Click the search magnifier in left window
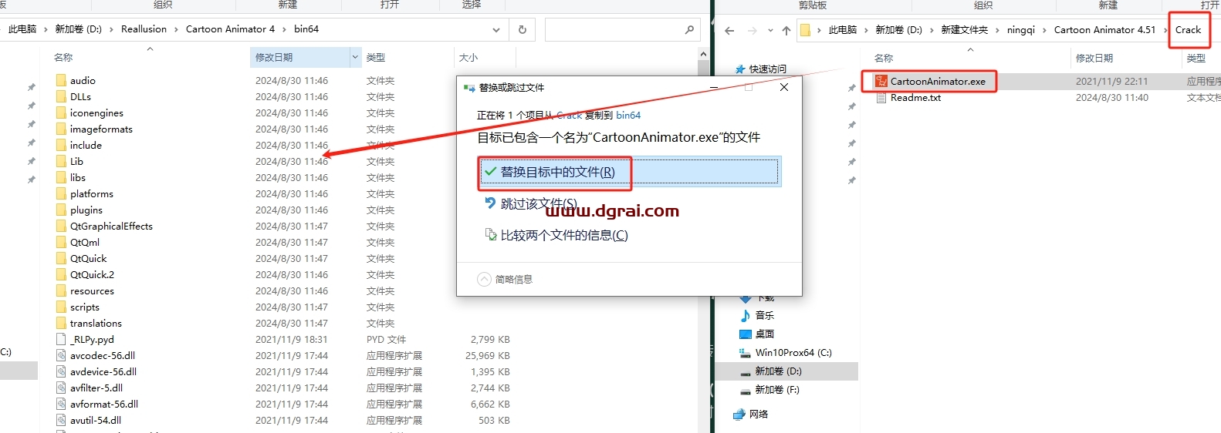The image size is (1221, 433). pyautogui.click(x=689, y=29)
